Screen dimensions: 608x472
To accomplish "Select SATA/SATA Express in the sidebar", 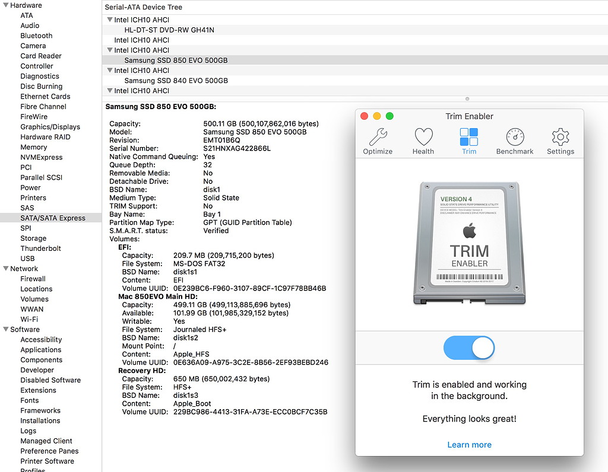I will click(51, 218).
